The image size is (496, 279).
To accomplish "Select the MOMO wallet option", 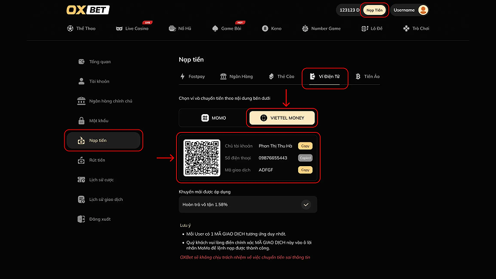I will (213, 118).
